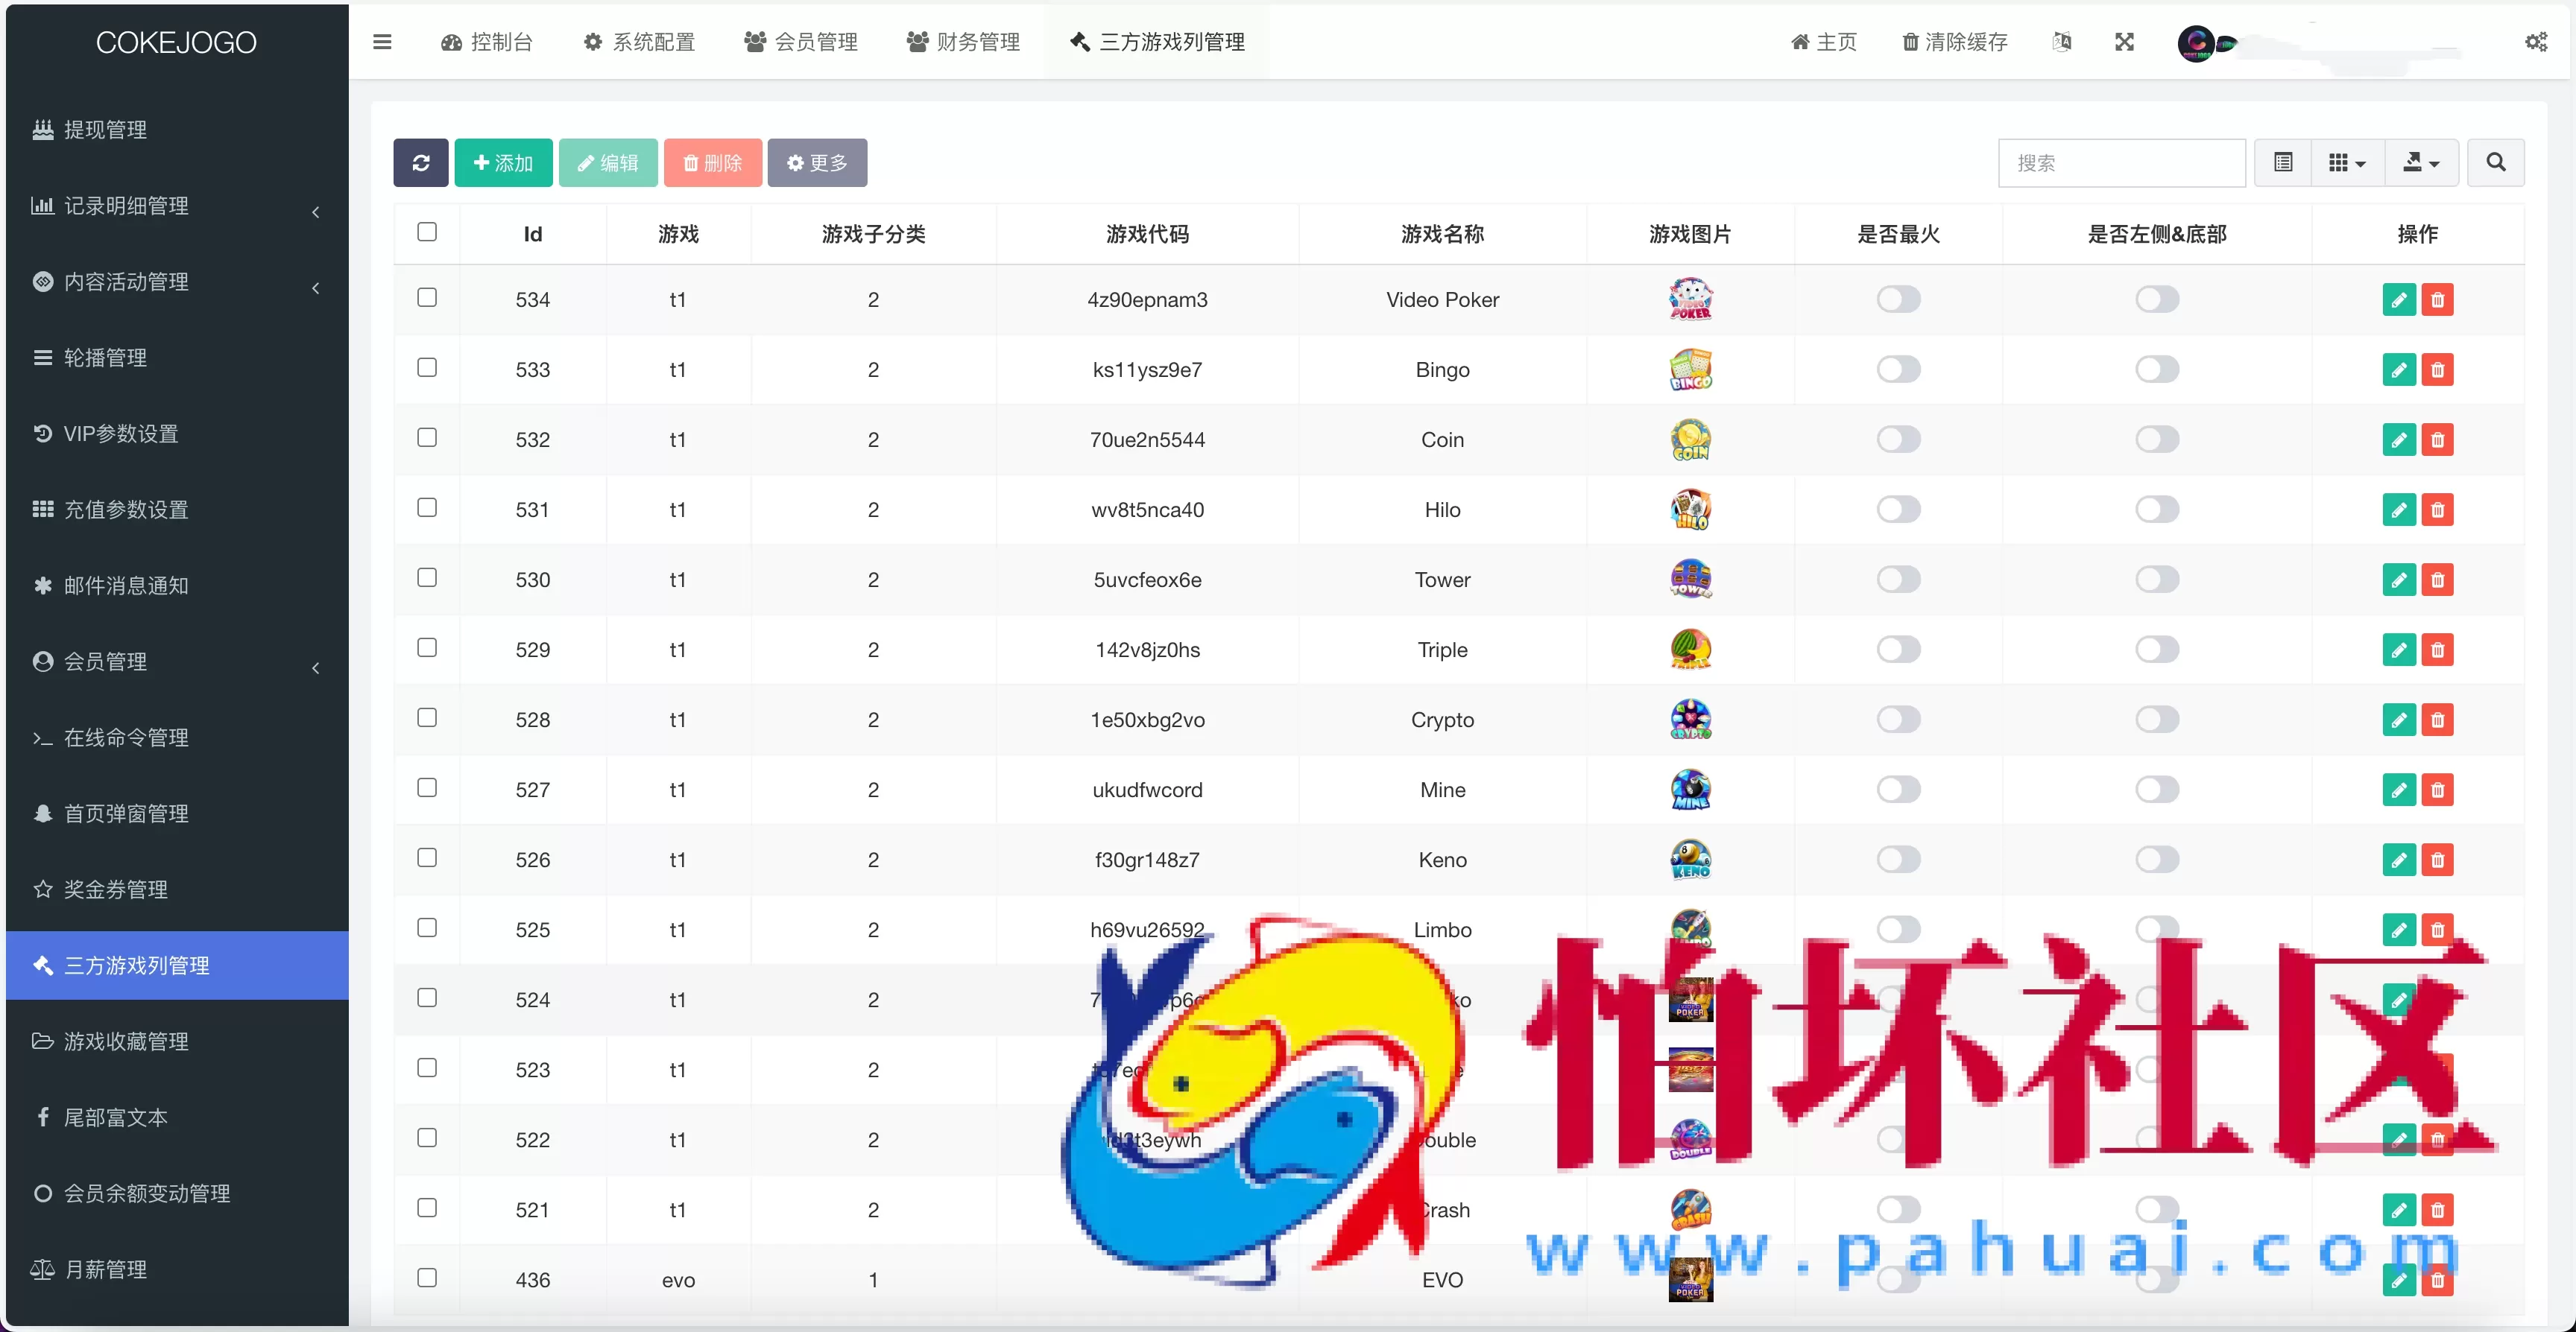Enable 是否最火 toggle for Coin game
This screenshot has height=1332, width=2576.
pyautogui.click(x=1897, y=439)
